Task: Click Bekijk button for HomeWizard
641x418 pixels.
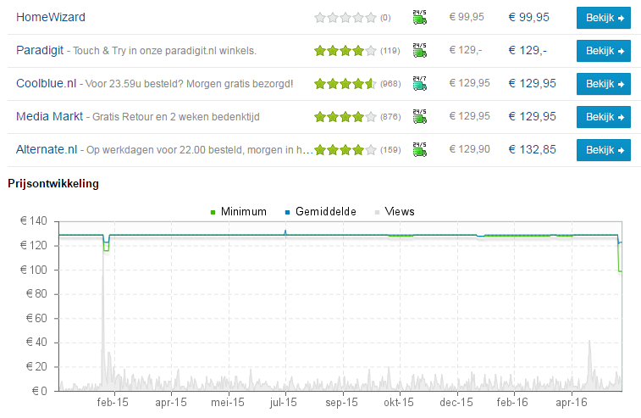Action: (x=604, y=18)
